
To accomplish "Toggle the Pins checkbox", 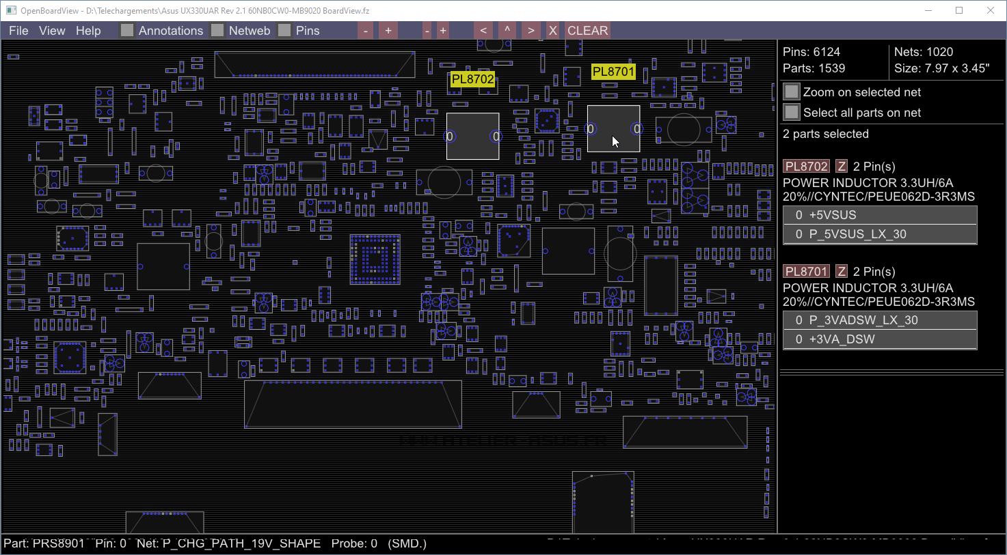I will (x=284, y=31).
